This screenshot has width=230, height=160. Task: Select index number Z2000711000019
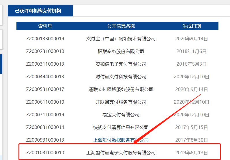click(x=45, y=115)
